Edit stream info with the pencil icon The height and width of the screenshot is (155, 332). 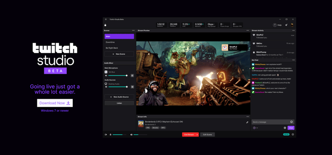point(247,122)
